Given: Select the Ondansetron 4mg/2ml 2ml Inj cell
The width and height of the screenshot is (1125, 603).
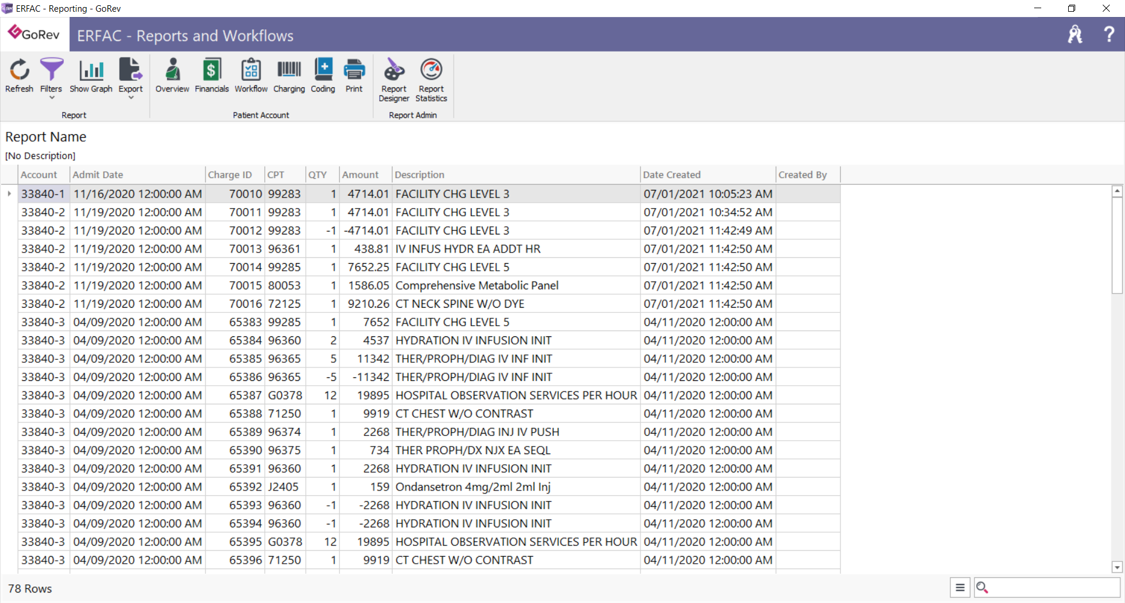Looking at the screenshot, I should (x=516, y=487).
